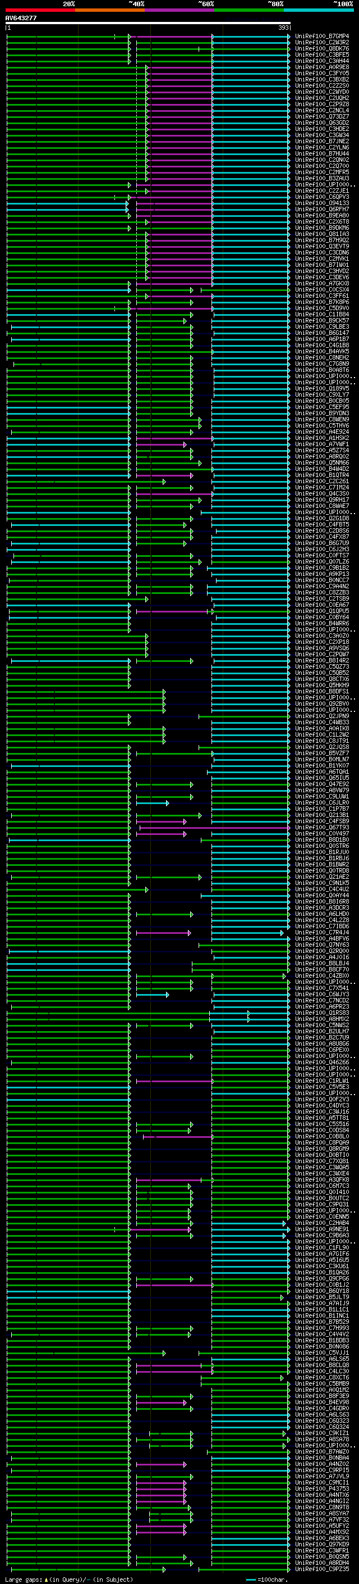Viewport: 359px width, 1584px height.
Task: Select hit label UniRef100_A7VWF1
Action: click(322, 444)
